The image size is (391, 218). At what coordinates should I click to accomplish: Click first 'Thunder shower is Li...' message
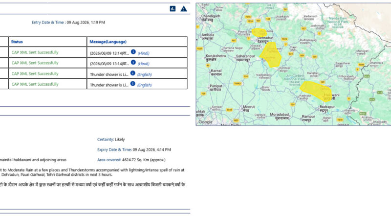pos(109,74)
